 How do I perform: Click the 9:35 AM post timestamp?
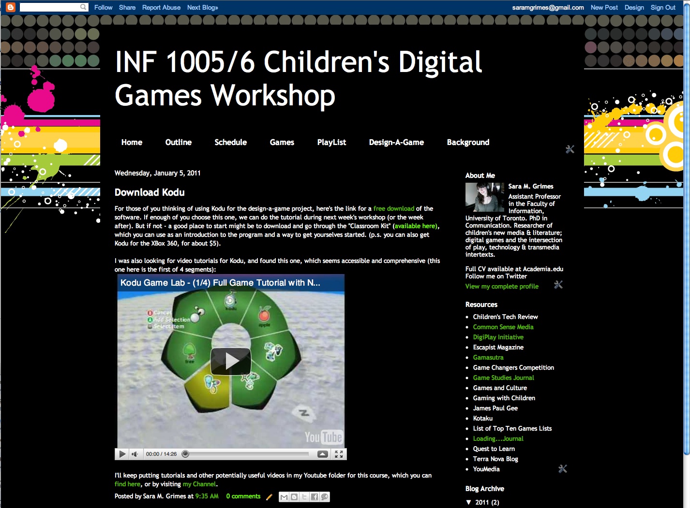click(x=207, y=496)
